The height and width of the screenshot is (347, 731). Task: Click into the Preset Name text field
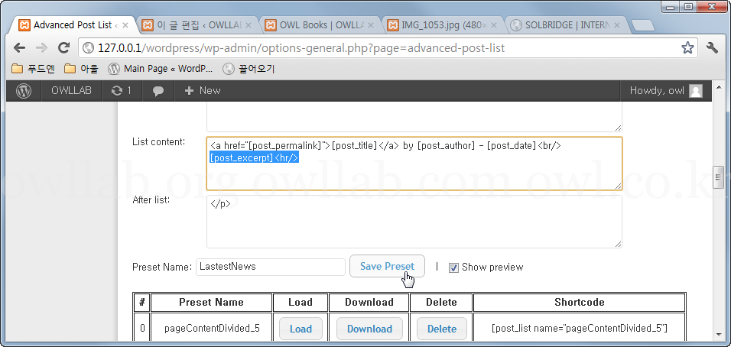271,267
